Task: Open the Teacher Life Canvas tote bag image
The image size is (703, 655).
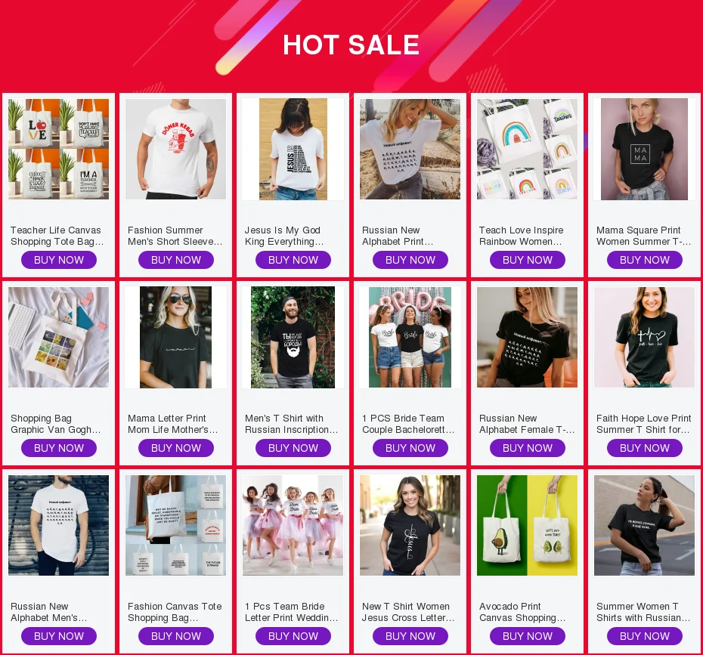Action: pos(59,149)
